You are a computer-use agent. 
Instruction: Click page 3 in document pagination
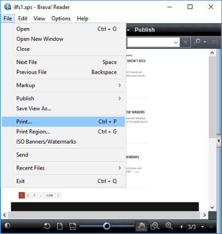click(x=34, y=195)
